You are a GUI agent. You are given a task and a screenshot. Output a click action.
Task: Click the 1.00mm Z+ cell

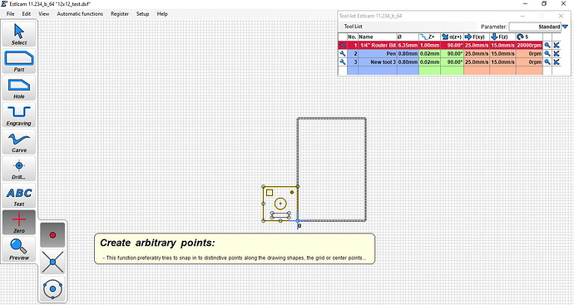tap(429, 46)
